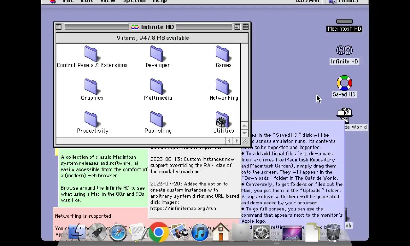The image size is (410, 246).
Task: Open Preview photo-loupe dock icon
Action: pos(179,233)
